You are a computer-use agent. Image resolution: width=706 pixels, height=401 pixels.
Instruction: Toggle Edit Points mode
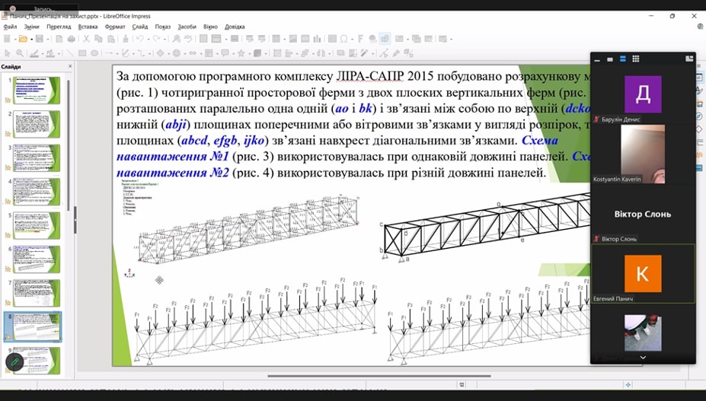[x=383, y=53]
